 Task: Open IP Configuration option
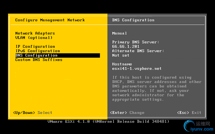click(35, 46)
